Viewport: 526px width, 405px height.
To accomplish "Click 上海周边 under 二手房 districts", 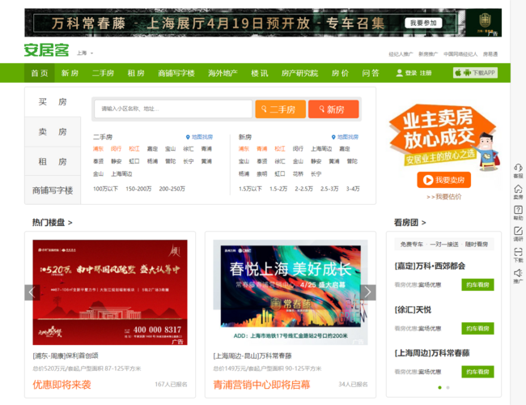I will click(x=121, y=174).
